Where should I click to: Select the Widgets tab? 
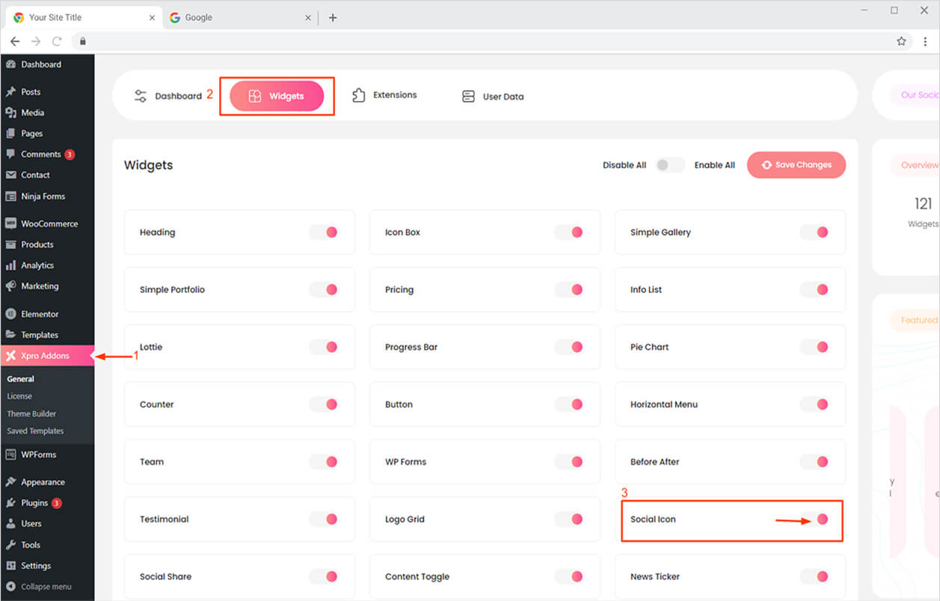[277, 96]
